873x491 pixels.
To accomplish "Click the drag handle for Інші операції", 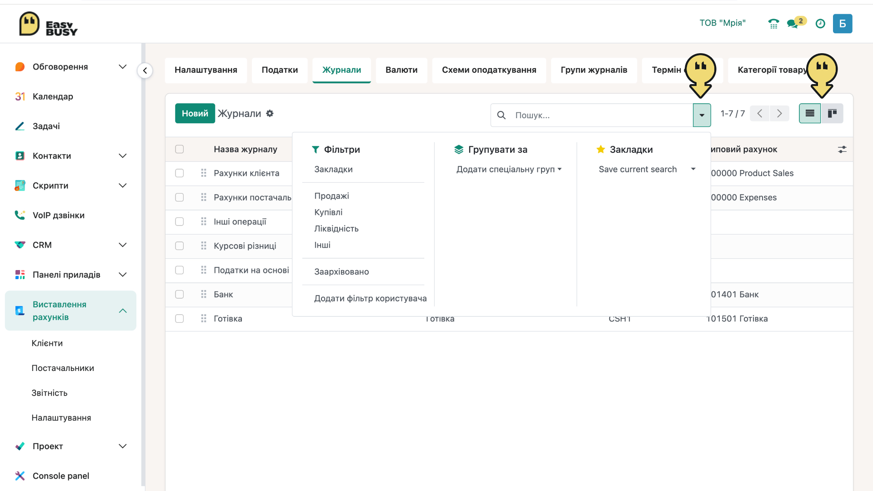I will pyautogui.click(x=204, y=221).
